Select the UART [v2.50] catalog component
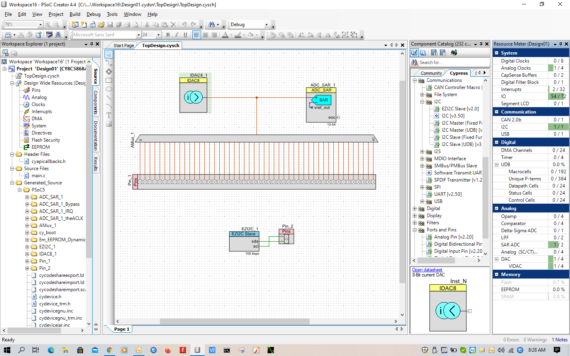The height and width of the screenshot is (356, 570). [x=448, y=194]
